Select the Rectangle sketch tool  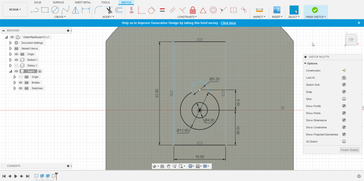45,10
